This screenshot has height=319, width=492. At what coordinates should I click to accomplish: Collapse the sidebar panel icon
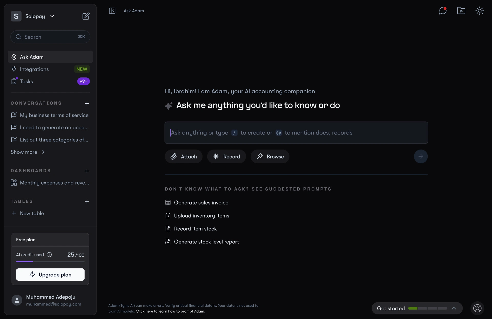click(112, 11)
